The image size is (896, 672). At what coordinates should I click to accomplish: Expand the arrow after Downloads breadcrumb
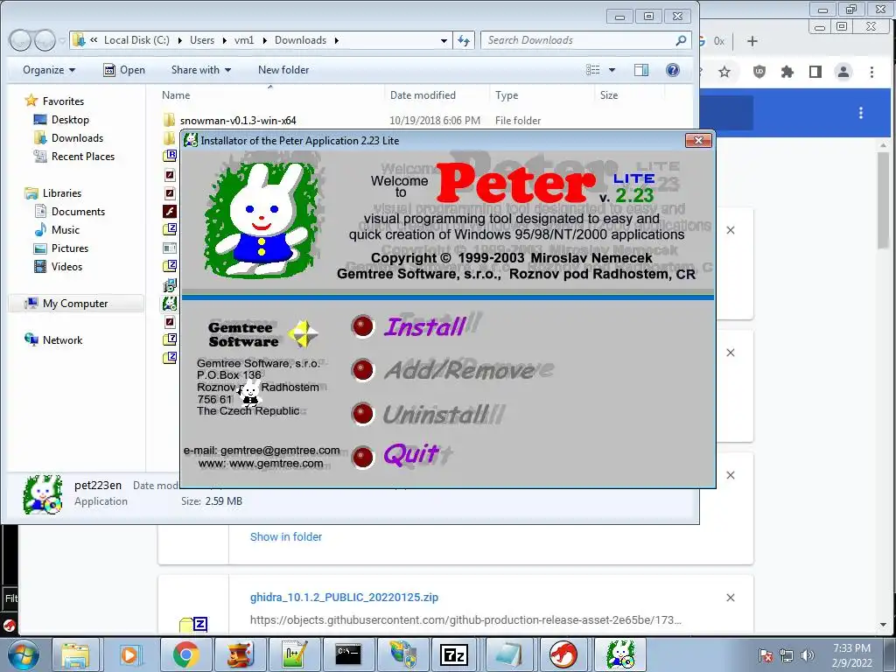336,40
